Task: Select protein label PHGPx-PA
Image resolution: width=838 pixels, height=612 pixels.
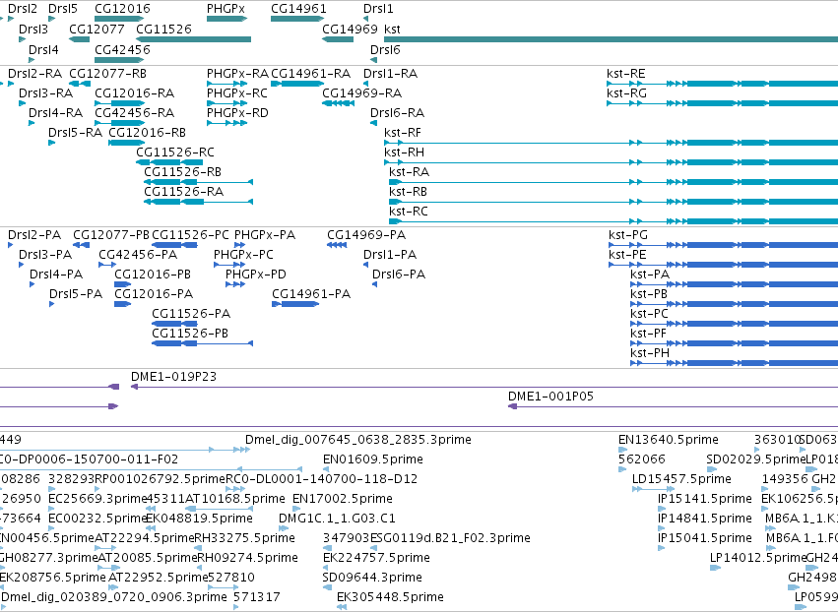Action: click(x=265, y=235)
